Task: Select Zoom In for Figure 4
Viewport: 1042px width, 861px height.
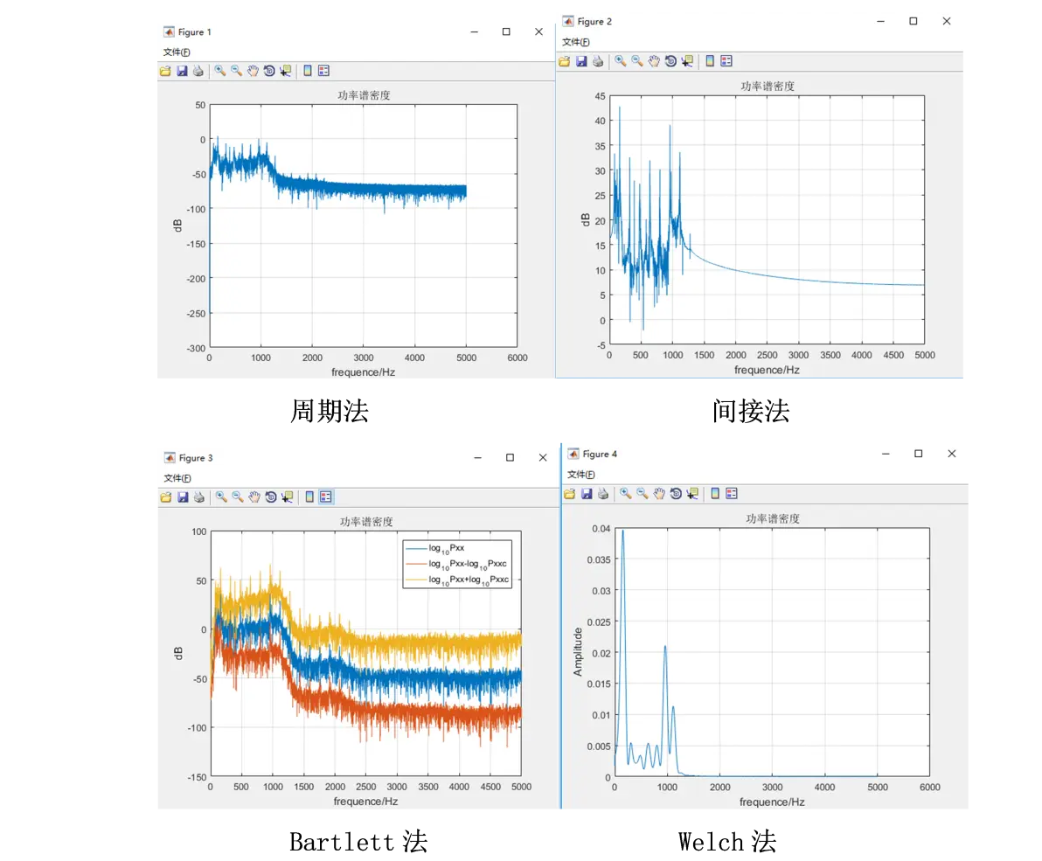Action: click(x=625, y=494)
